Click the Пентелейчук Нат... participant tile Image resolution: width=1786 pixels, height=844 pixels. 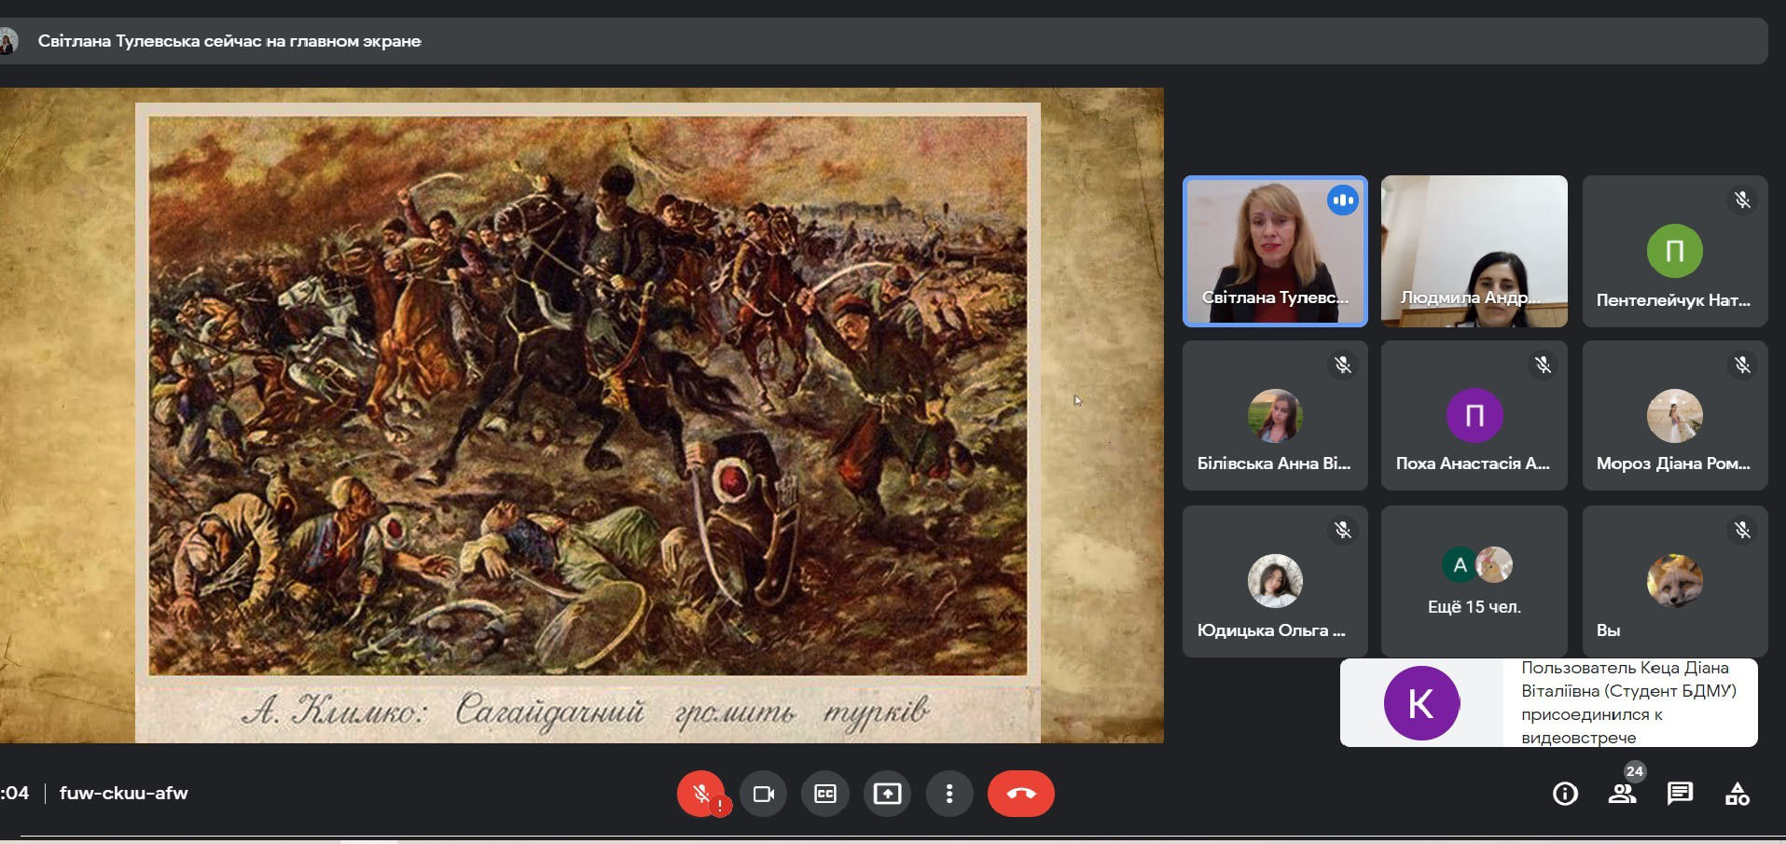click(1674, 251)
